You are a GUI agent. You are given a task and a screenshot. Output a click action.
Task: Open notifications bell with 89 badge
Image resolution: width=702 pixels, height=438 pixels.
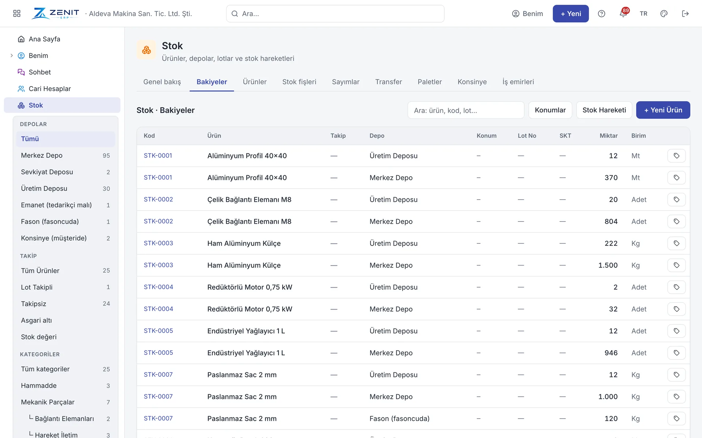[x=623, y=13]
